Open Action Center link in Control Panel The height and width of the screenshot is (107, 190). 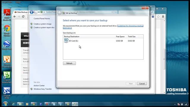(39, 86)
